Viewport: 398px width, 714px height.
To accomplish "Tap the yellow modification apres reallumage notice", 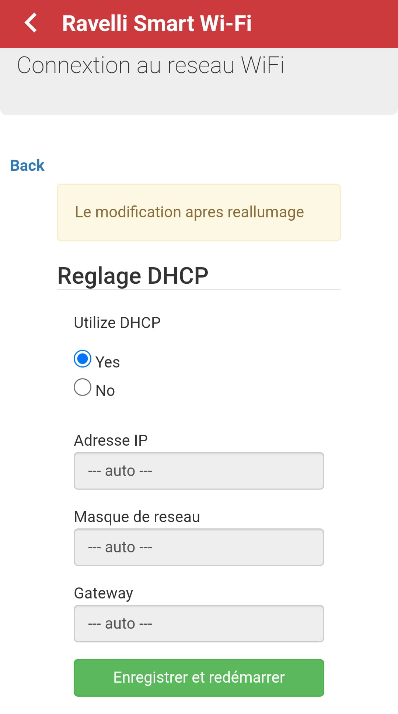I will 199,213.
